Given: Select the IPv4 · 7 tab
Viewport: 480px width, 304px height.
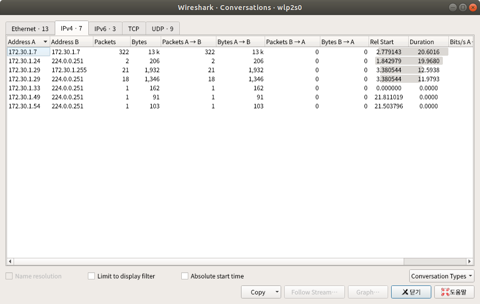Looking at the screenshot, I should coord(72,29).
